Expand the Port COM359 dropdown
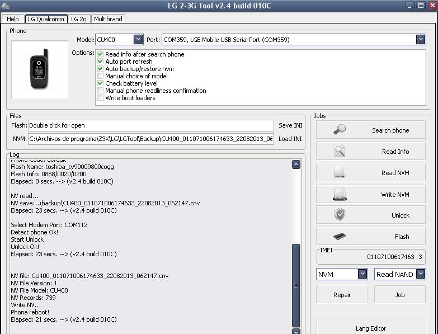Screen dimensions: 438x334 point(421,39)
